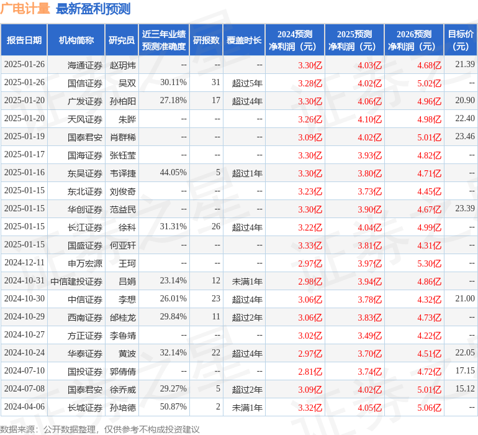The height and width of the screenshot is (435, 478).
Task: Click researcher name 孙培德
Action: (122, 408)
